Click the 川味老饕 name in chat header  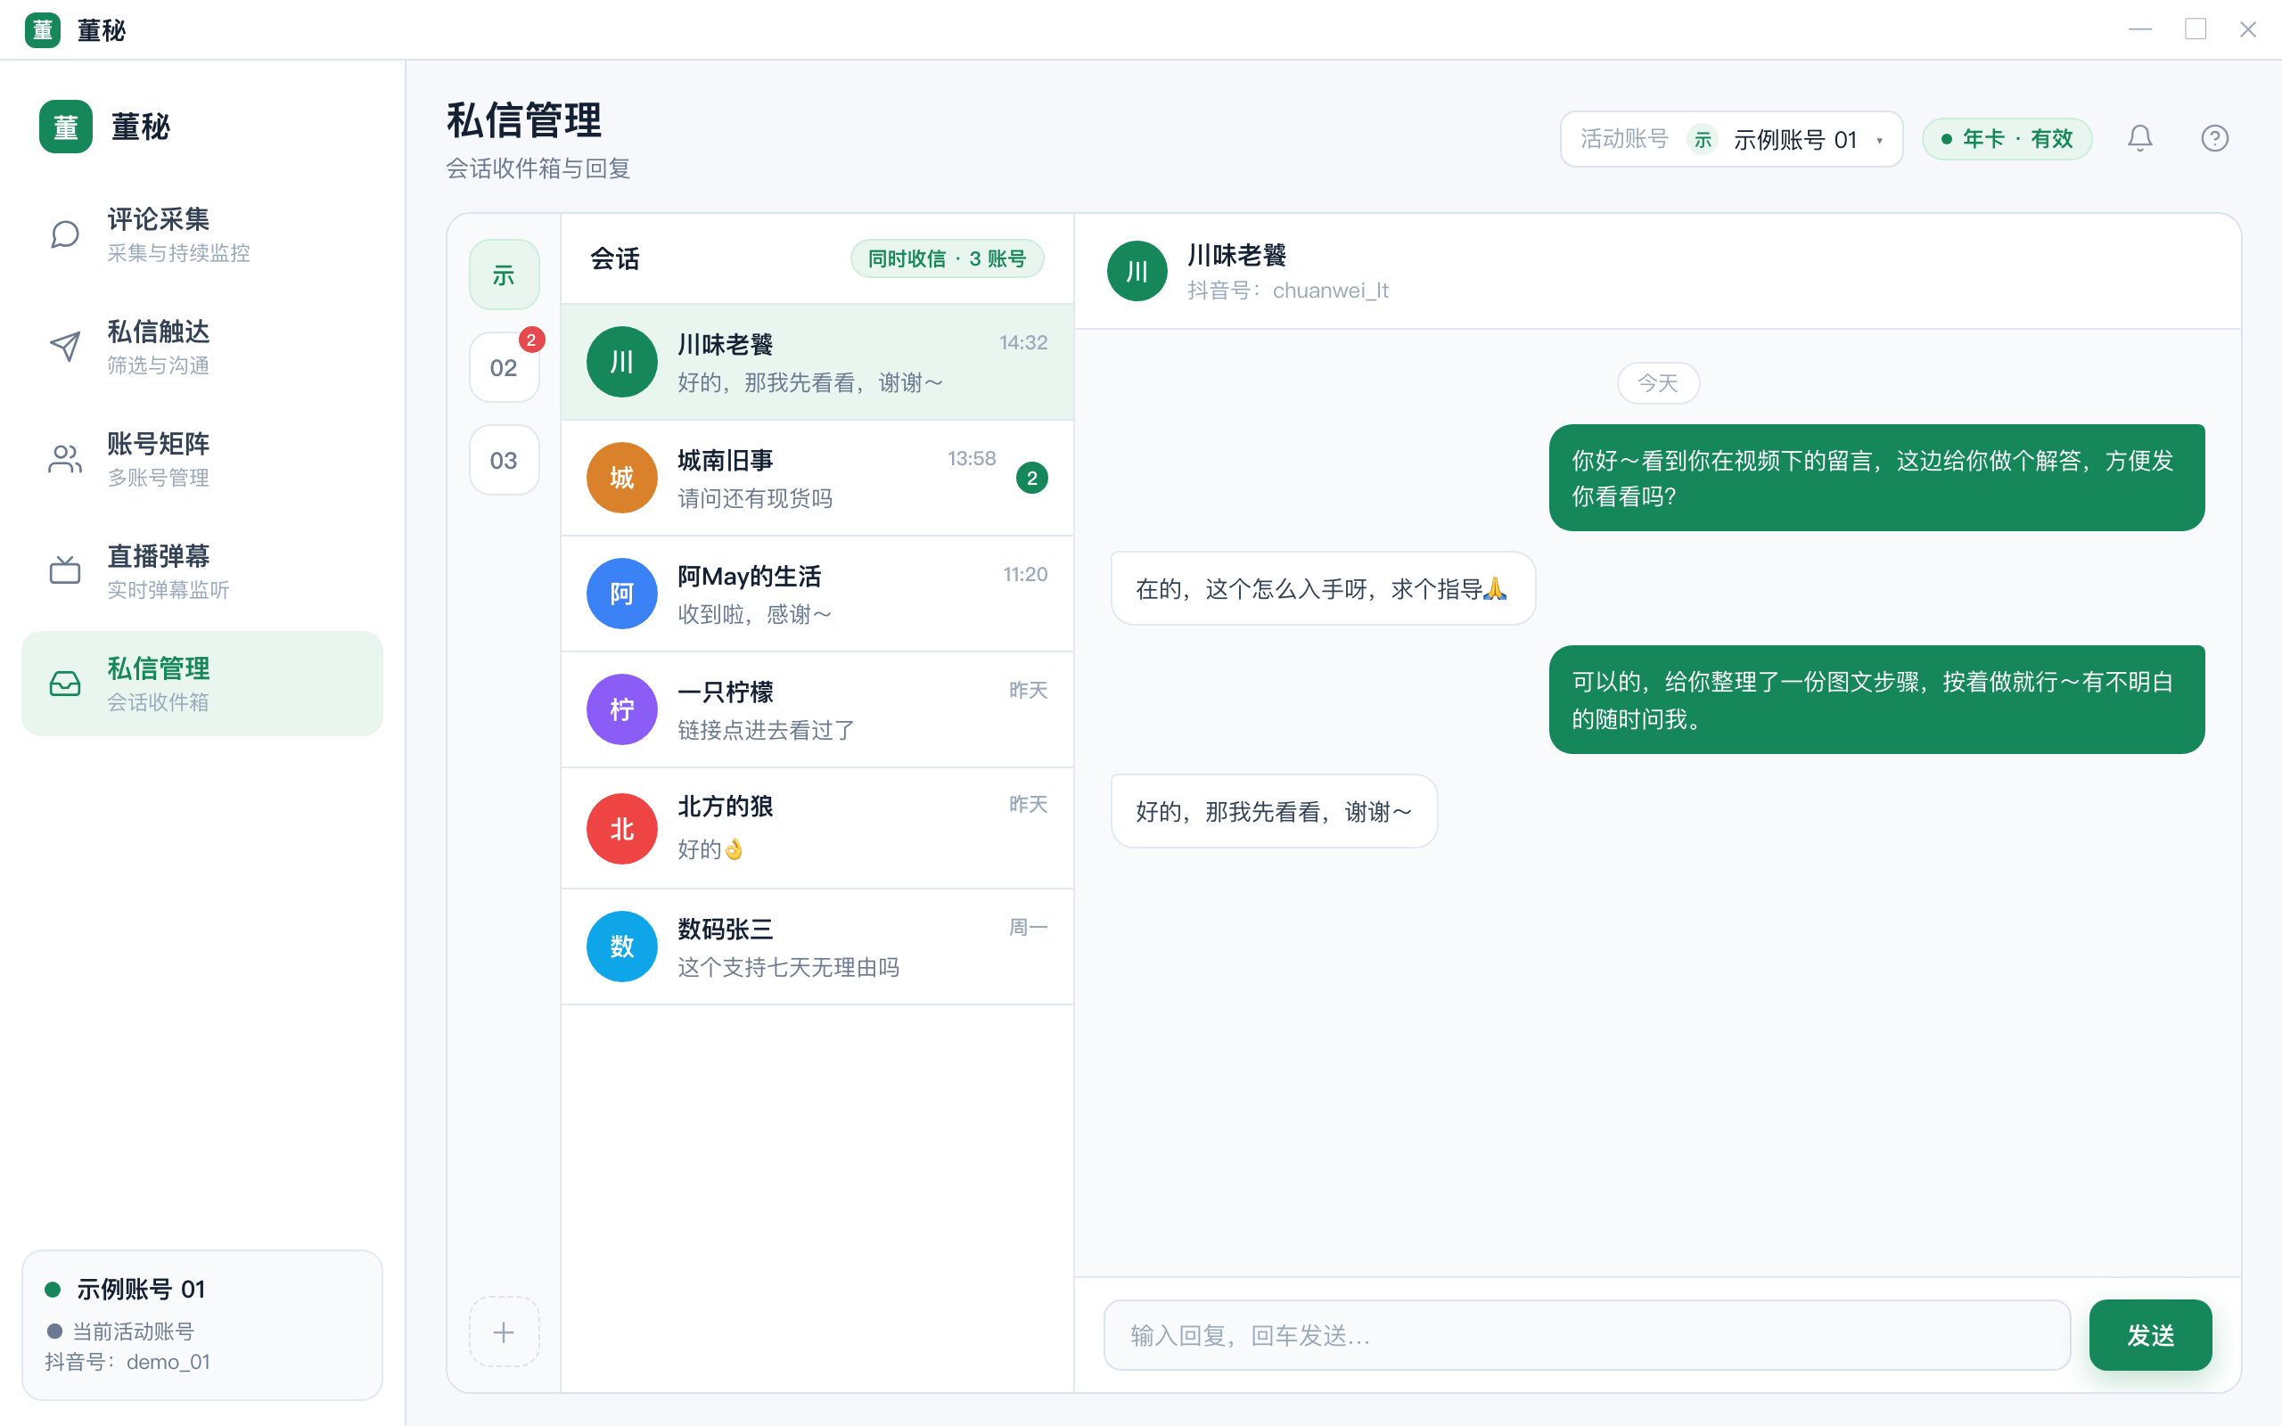point(1236,255)
